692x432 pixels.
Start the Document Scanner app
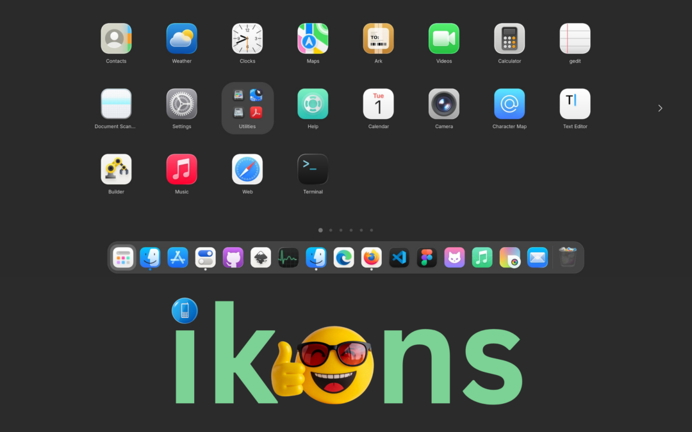click(x=116, y=104)
